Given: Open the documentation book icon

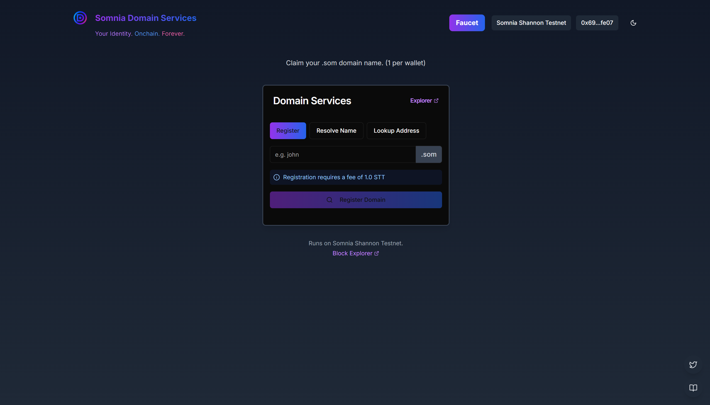Looking at the screenshot, I should point(693,388).
